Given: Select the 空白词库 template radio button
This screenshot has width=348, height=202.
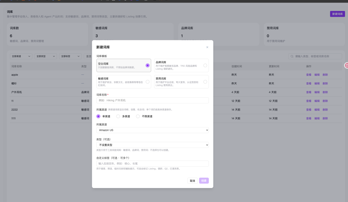Looking at the screenshot, I should (x=147, y=65).
